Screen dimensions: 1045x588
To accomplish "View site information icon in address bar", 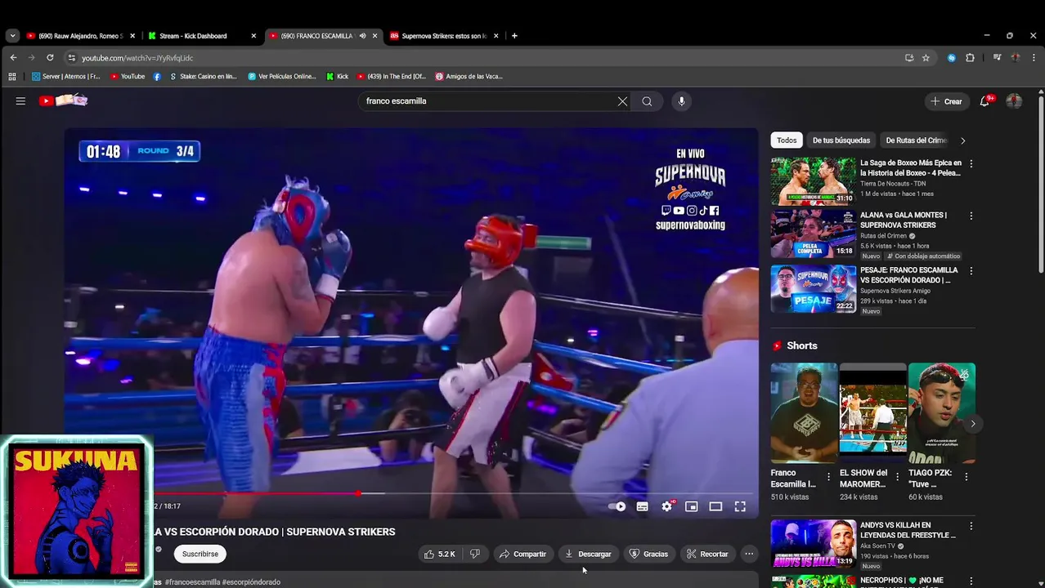I will pos(72,58).
